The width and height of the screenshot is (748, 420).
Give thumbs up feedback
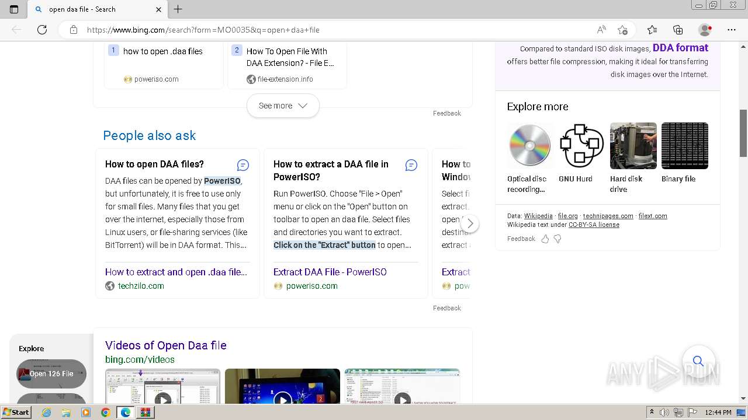click(545, 239)
